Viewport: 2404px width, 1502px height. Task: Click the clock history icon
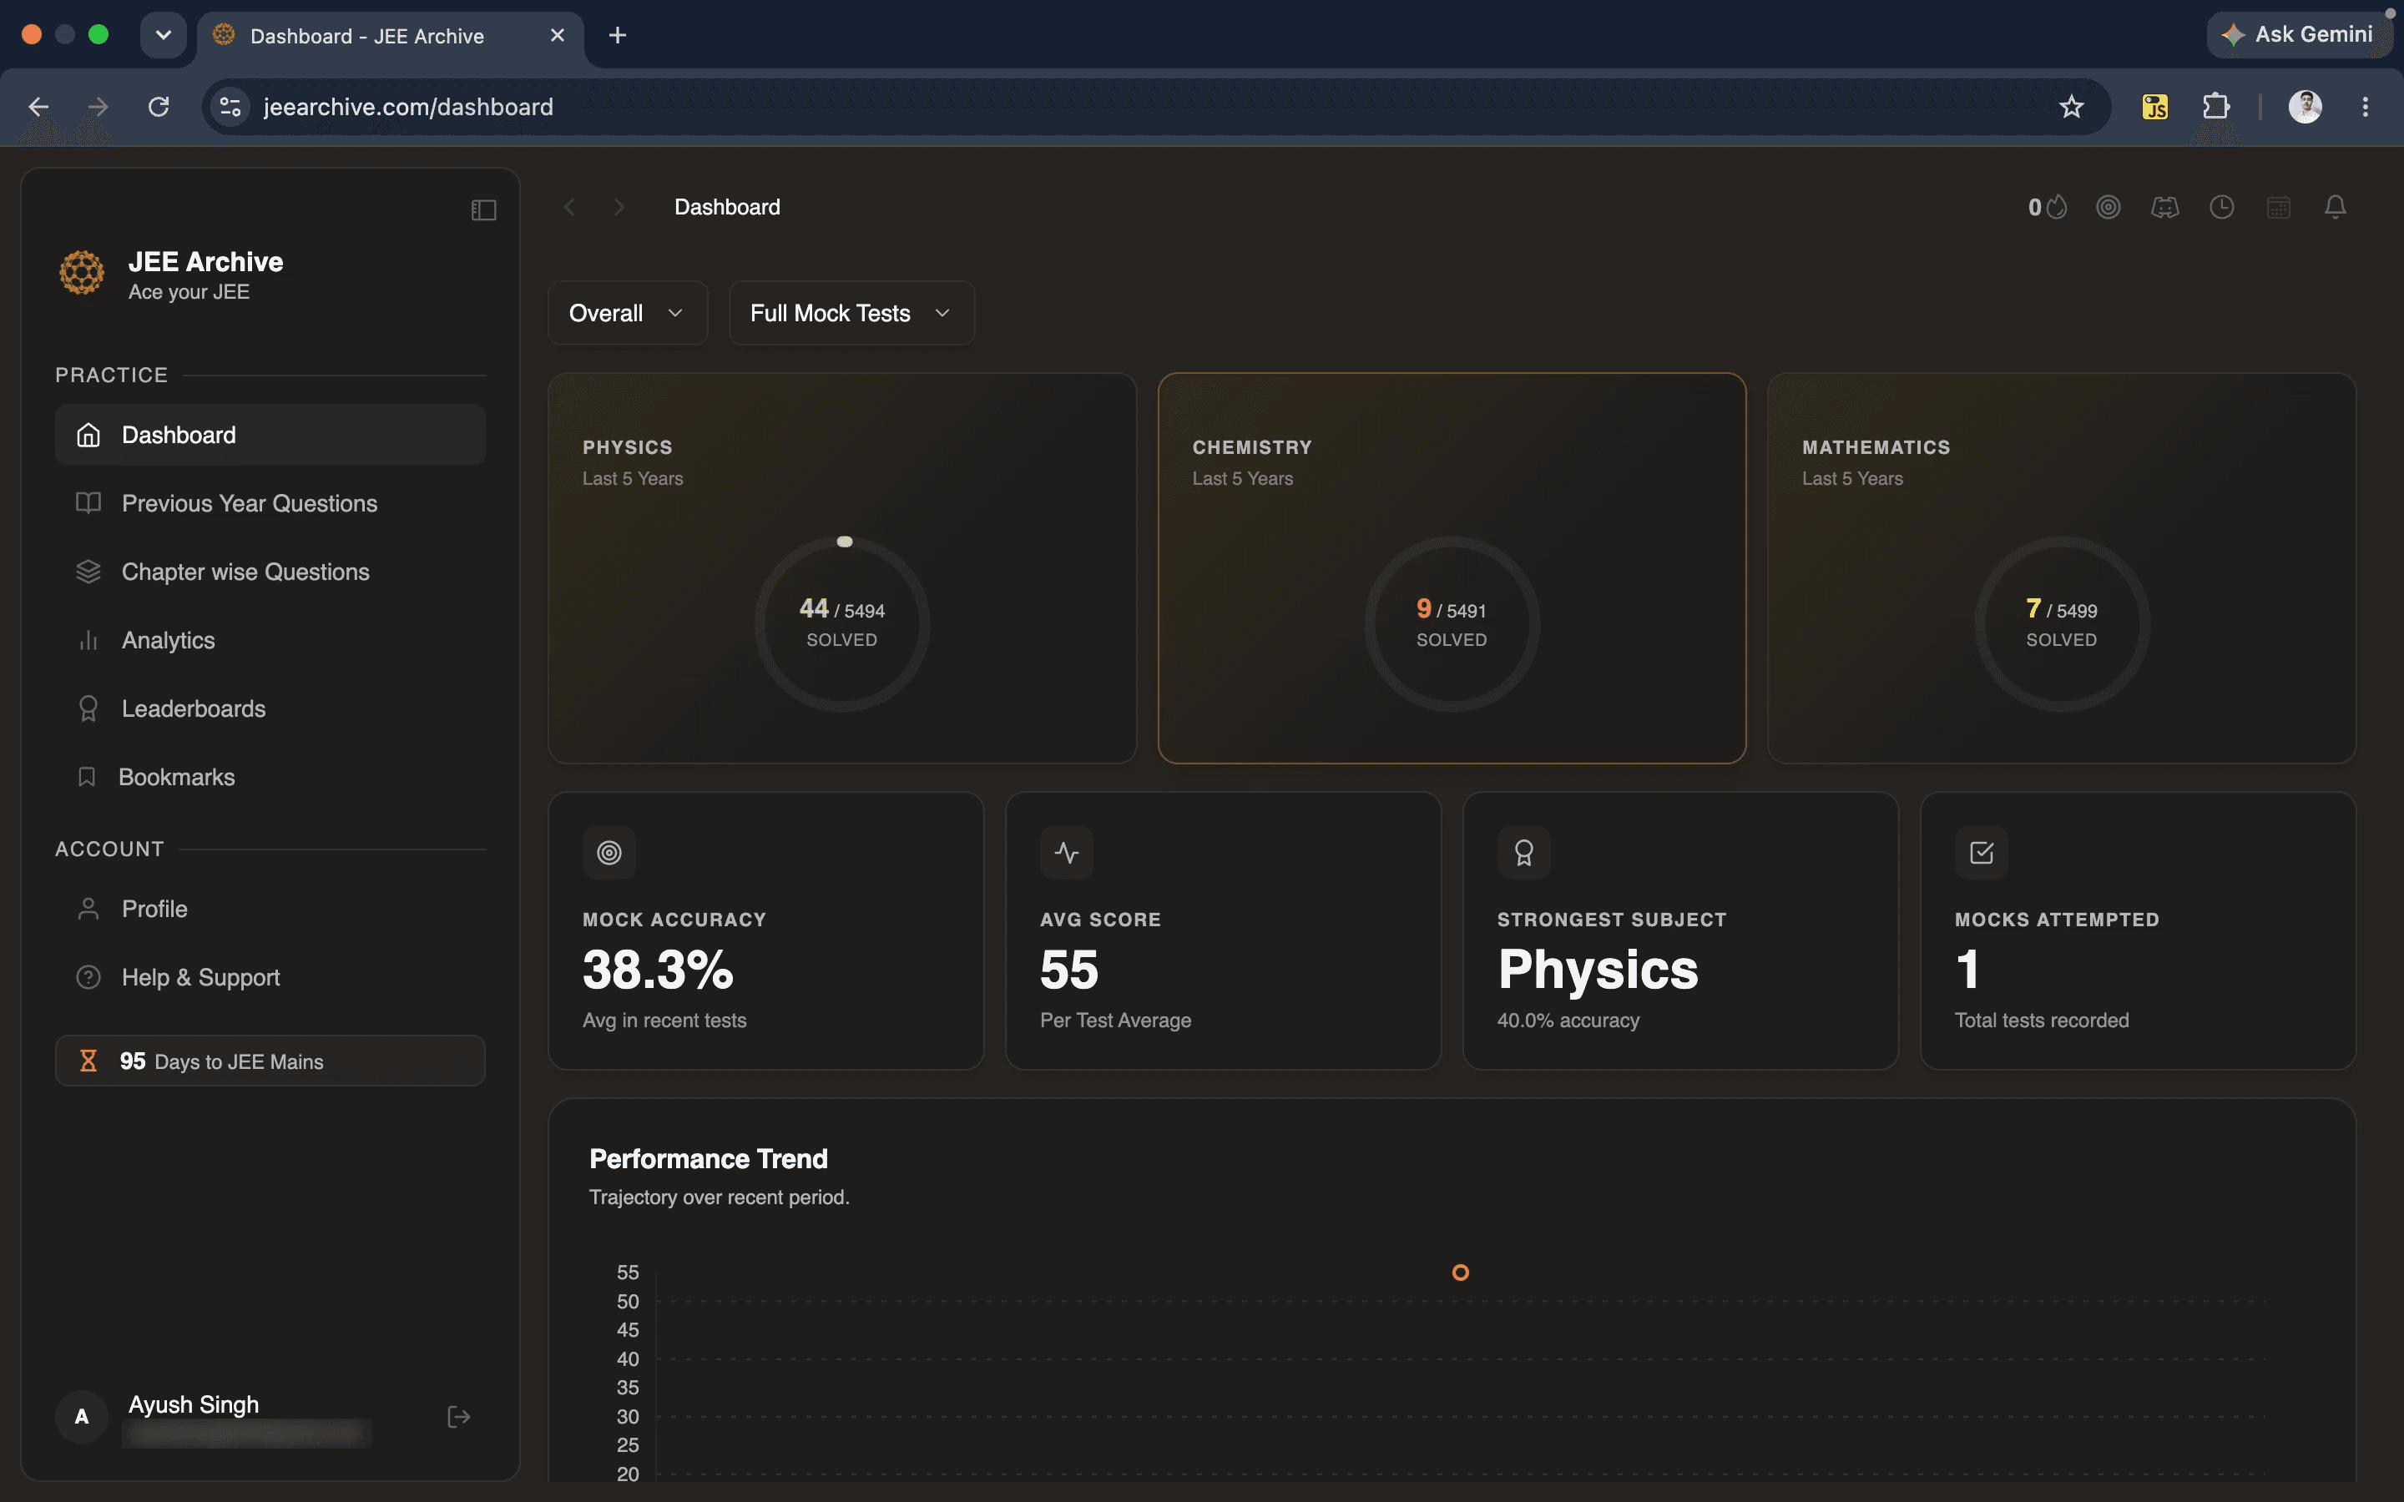coord(2221,207)
